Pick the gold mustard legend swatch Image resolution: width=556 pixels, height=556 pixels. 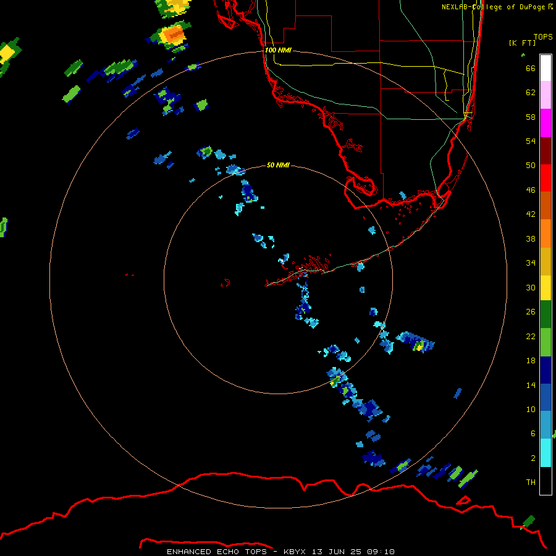point(545,261)
